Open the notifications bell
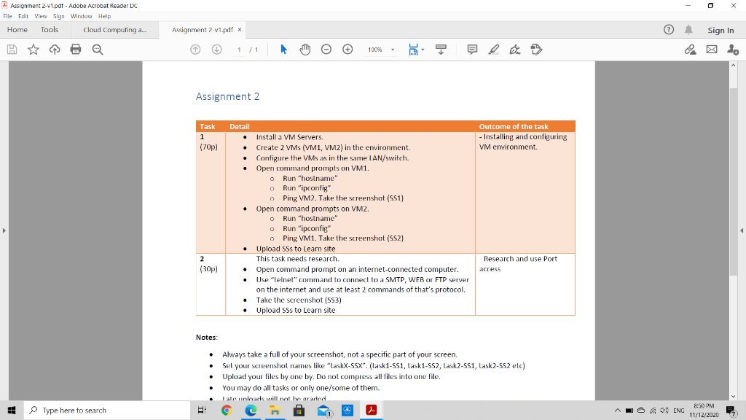This screenshot has height=420, width=746. 688,29
